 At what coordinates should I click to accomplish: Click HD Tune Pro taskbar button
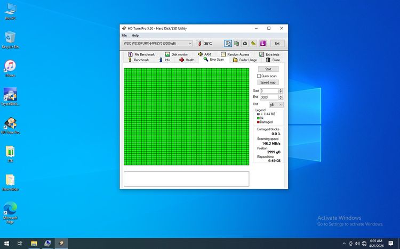point(61,243)
